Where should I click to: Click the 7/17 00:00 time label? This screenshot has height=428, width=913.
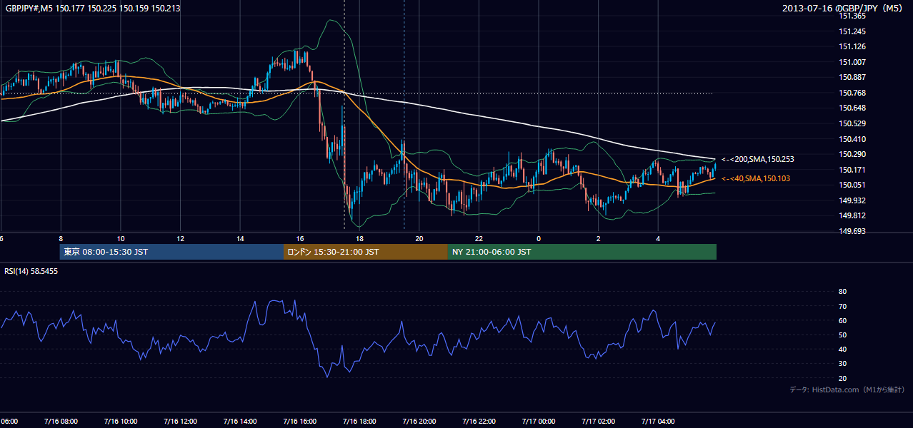tap(538, 422)
